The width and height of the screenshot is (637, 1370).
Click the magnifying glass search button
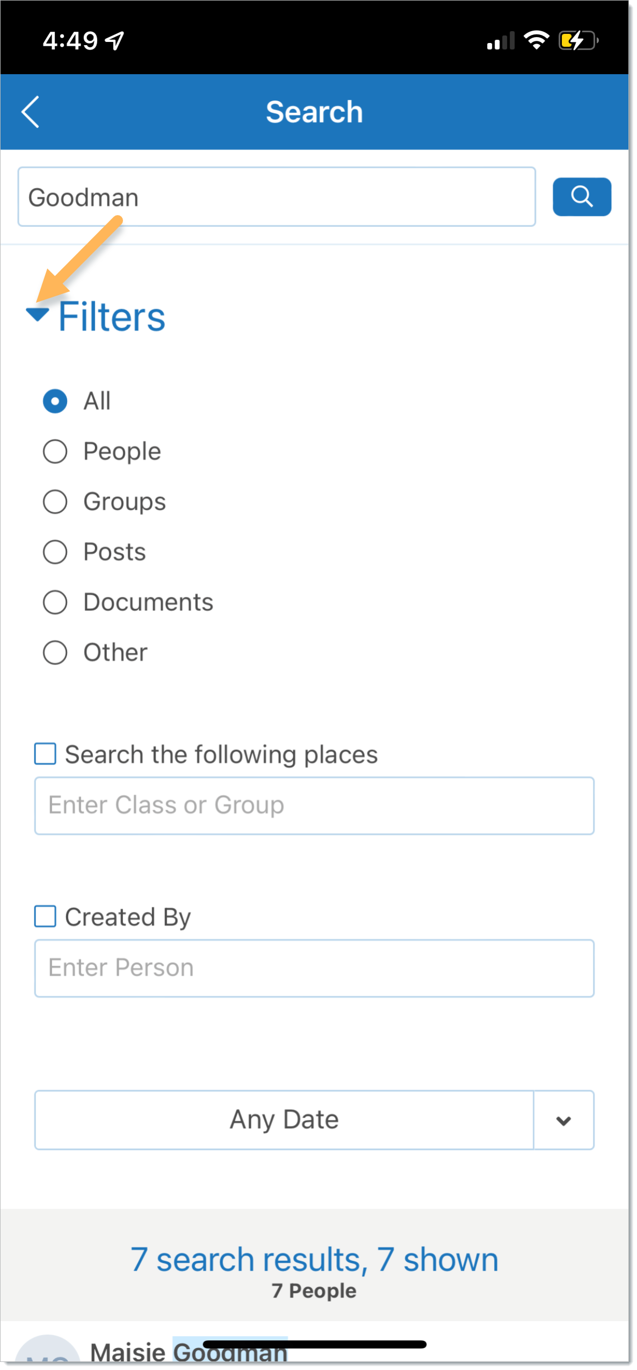tap(582, 197)
